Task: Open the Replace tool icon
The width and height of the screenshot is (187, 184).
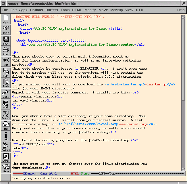Action: click(6, 115)
